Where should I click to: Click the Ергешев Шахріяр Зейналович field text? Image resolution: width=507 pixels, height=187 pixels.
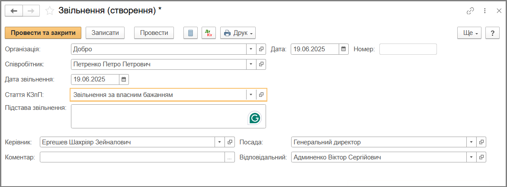coord(87,142)
